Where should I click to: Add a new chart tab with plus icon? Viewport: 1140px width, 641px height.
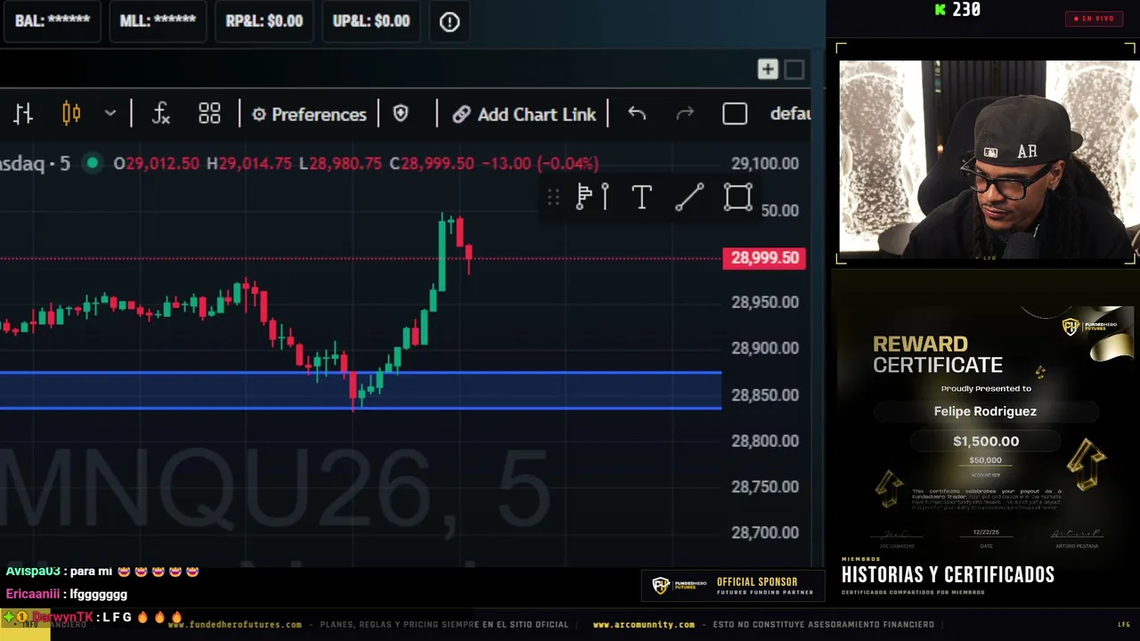[x=768, y=69]
